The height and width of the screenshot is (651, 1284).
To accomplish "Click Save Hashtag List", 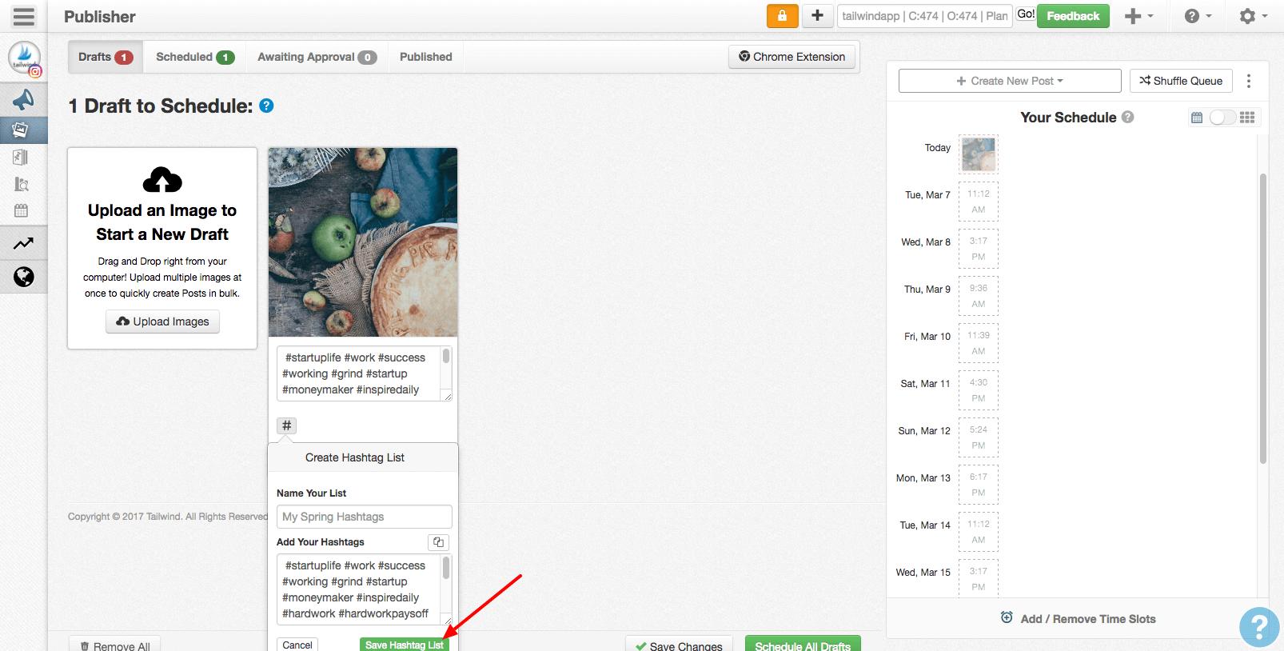I will tap(405, 645).
